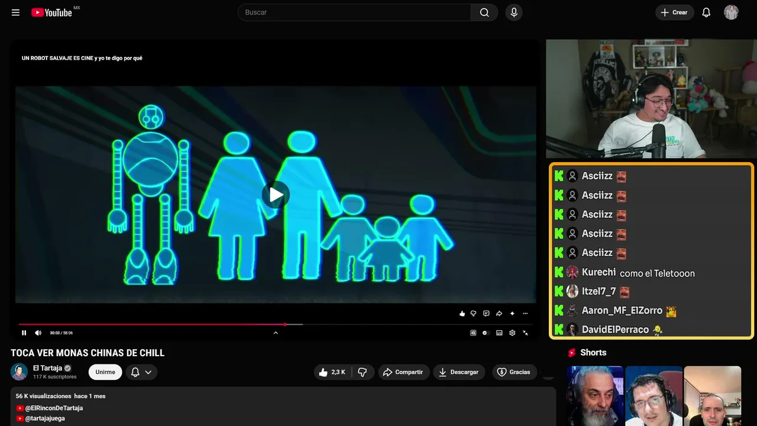The image size is (757, 426).
Task: Open player settings gear
Action: [512, 333]
